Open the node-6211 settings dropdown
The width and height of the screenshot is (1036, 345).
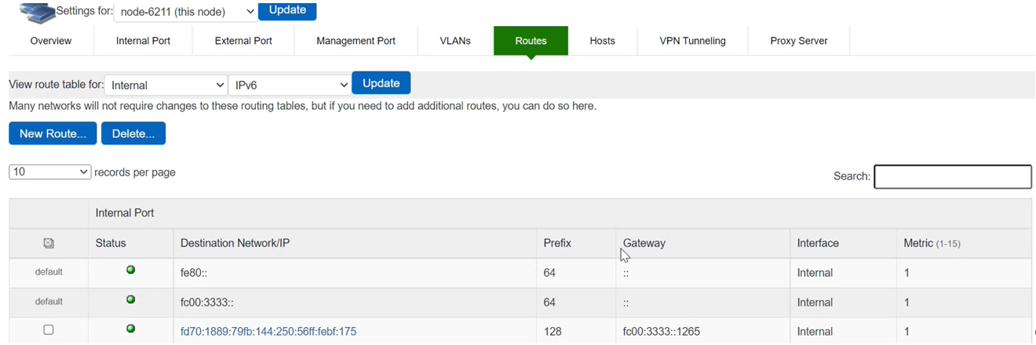pos(185,12)
